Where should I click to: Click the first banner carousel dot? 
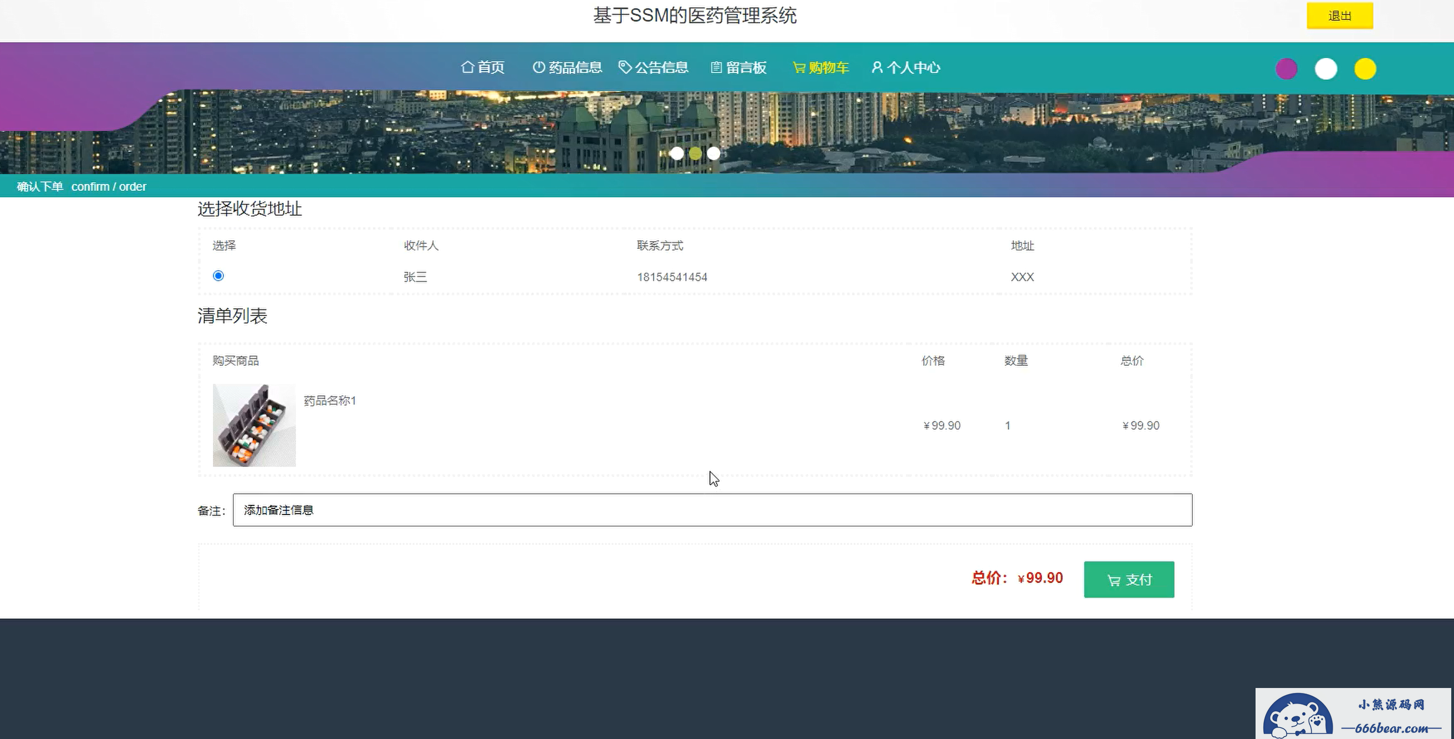point(677,153)
